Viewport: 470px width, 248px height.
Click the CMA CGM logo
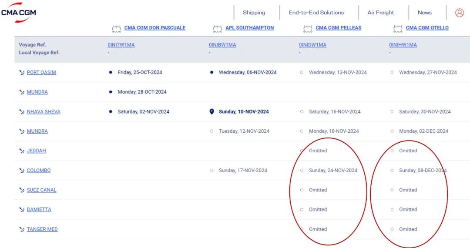[x=19, y=13]
